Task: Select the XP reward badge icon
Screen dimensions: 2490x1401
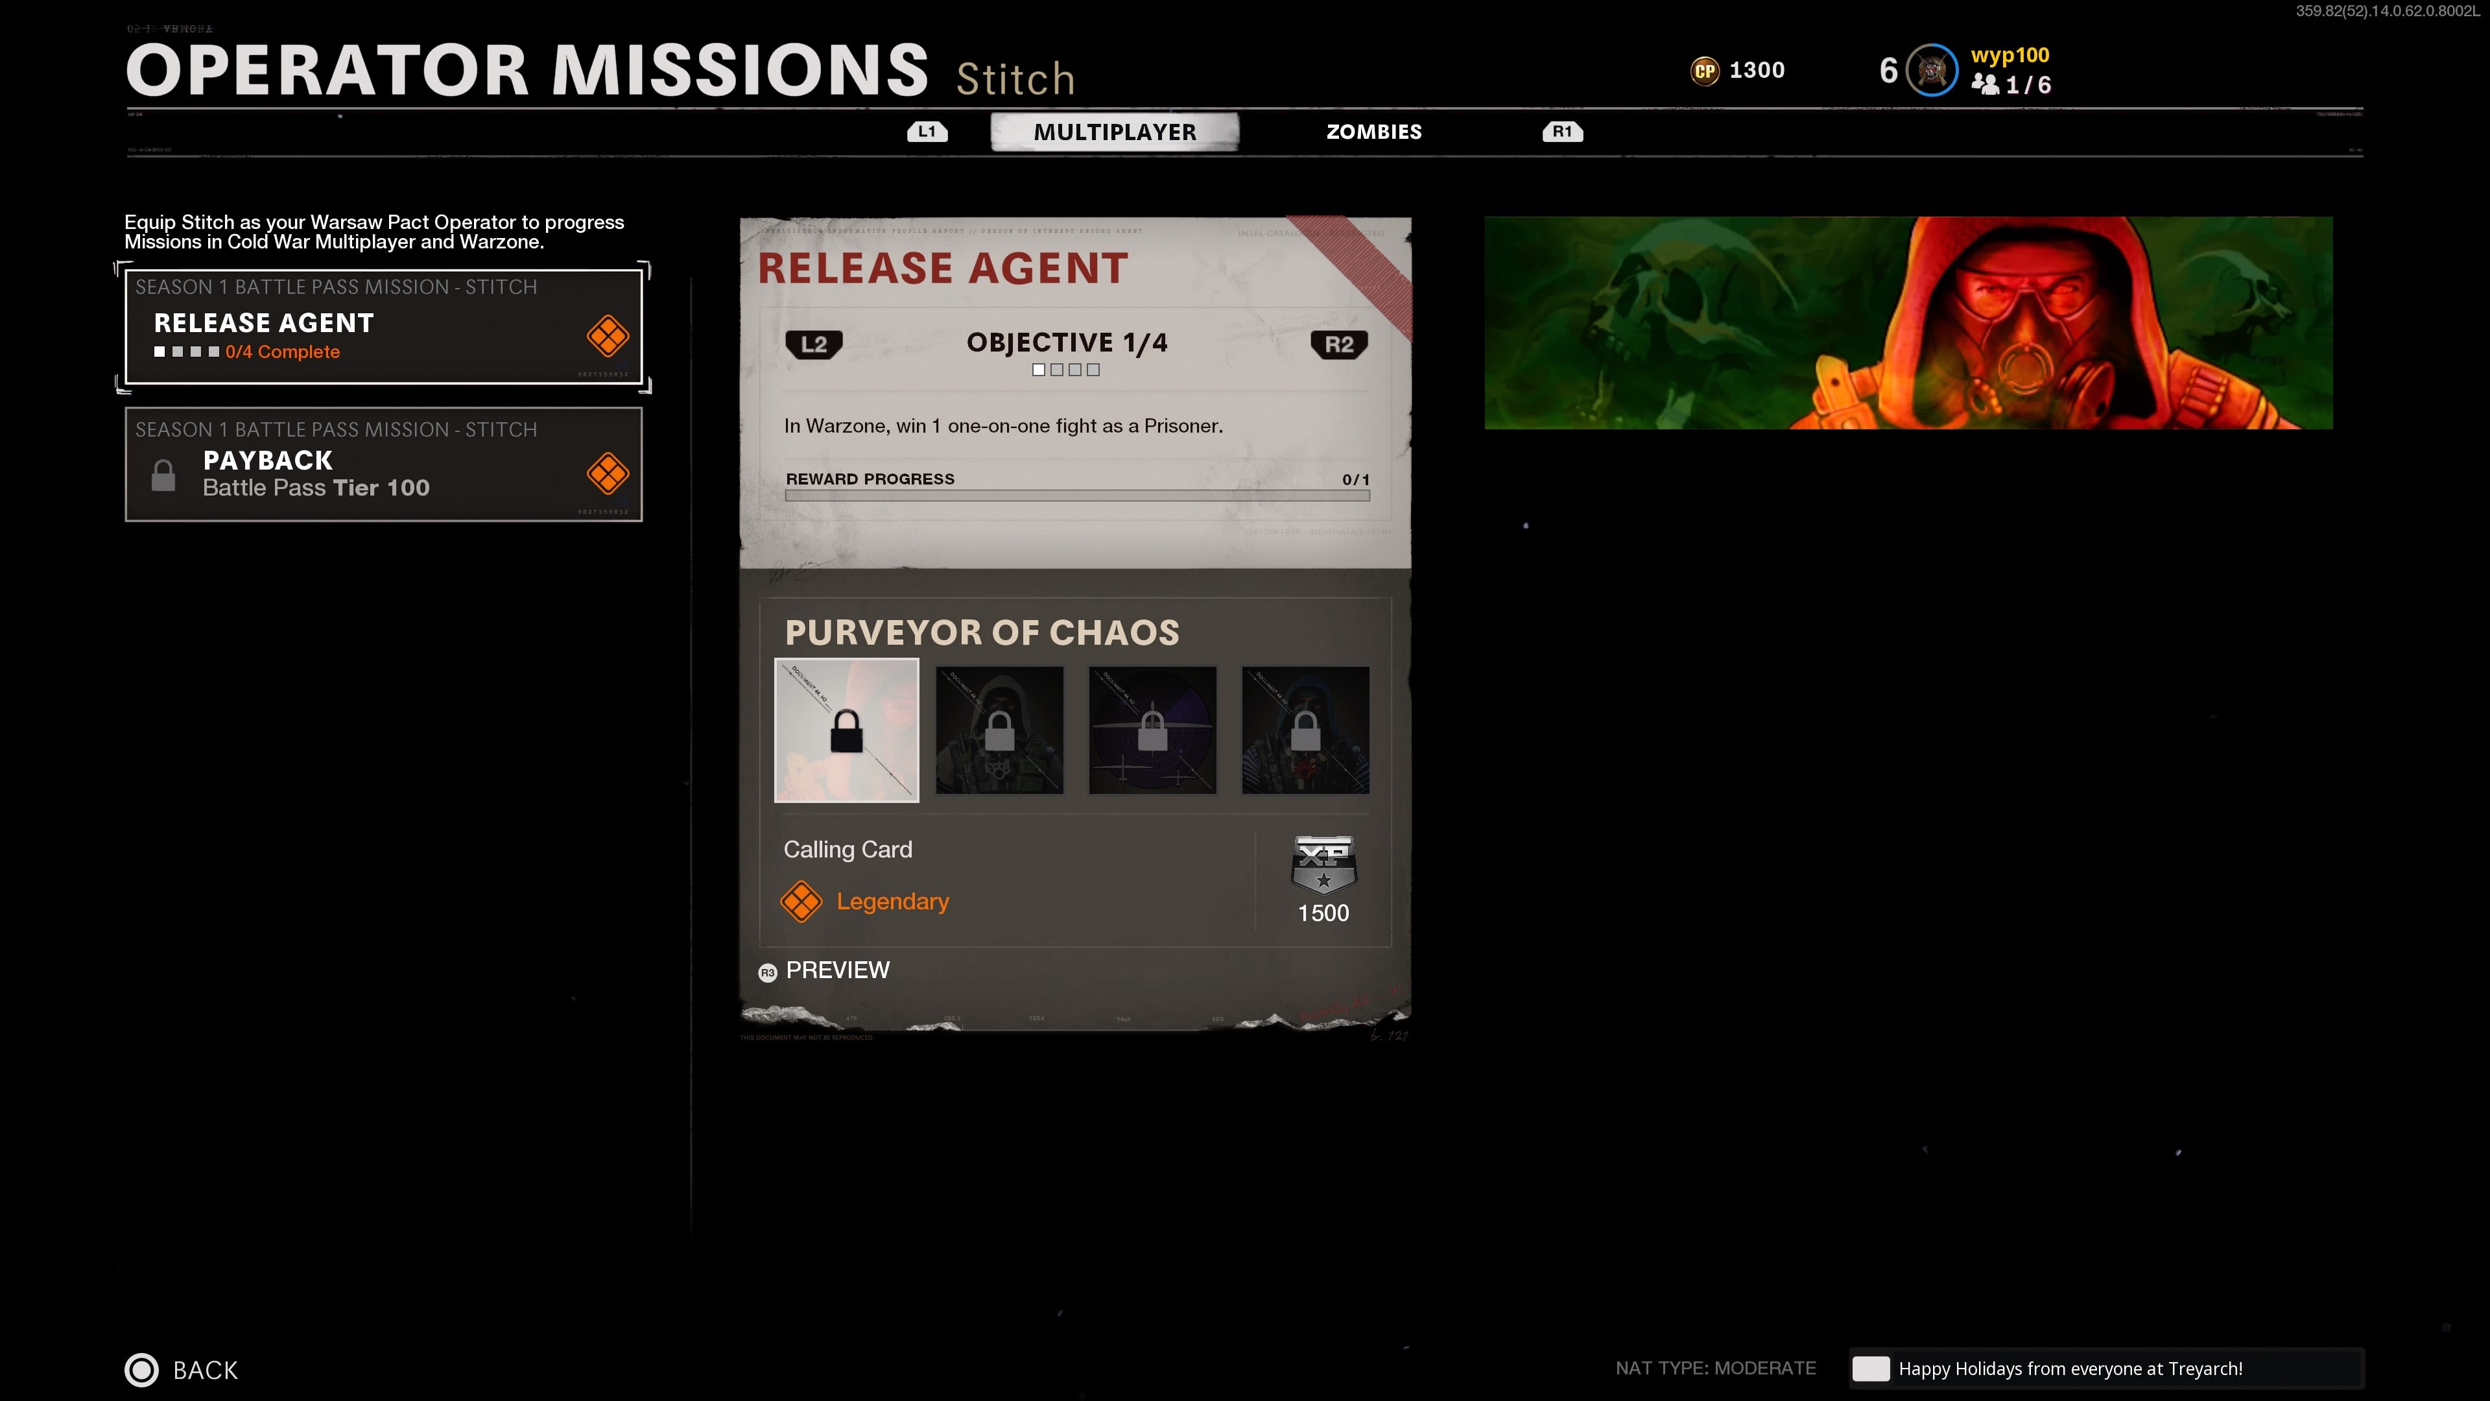Action: pos(1323,863)
